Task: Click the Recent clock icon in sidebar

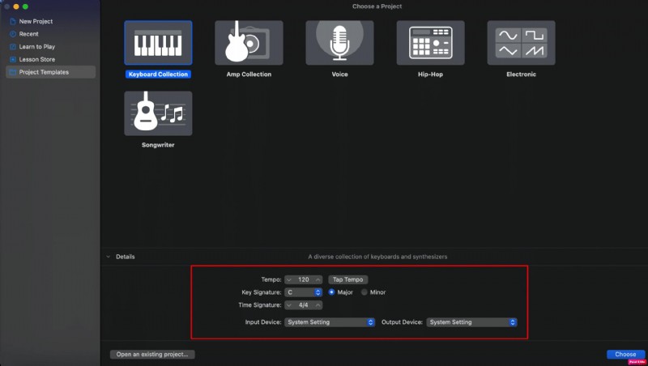Action: [13, 34]
